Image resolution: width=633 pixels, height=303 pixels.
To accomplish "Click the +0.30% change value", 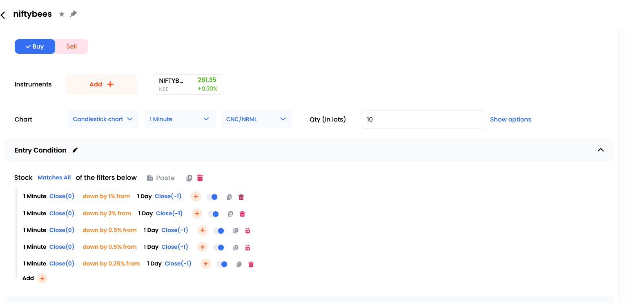I will (207, 89).
